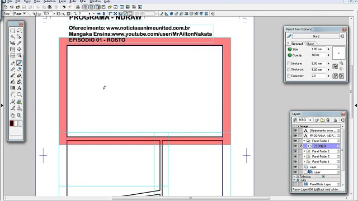Click the Flip Horizontally double-arrow icon
The image size is (358, 201).
pyautogui.click(x=99, y=13)
